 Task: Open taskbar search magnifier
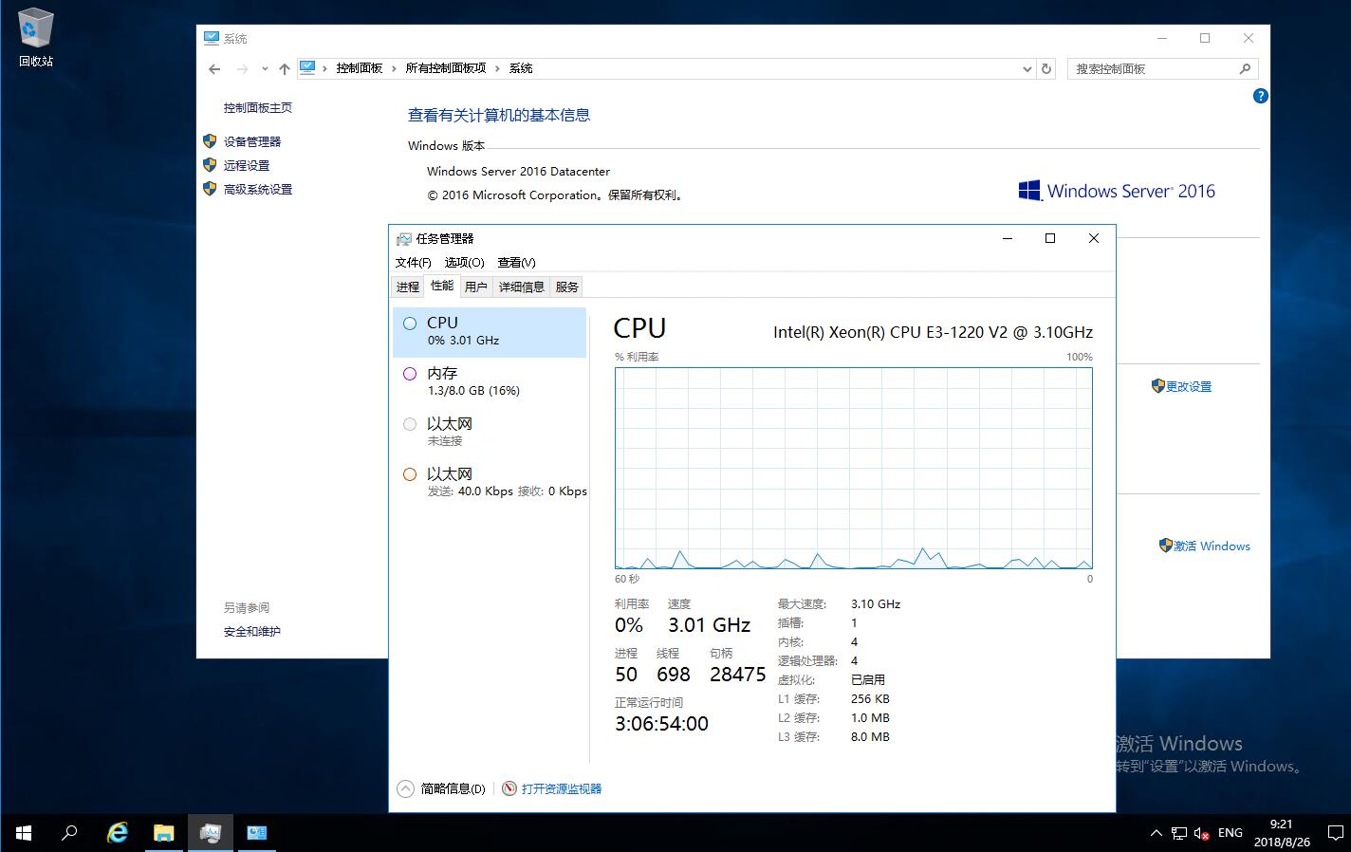point(69,833)
